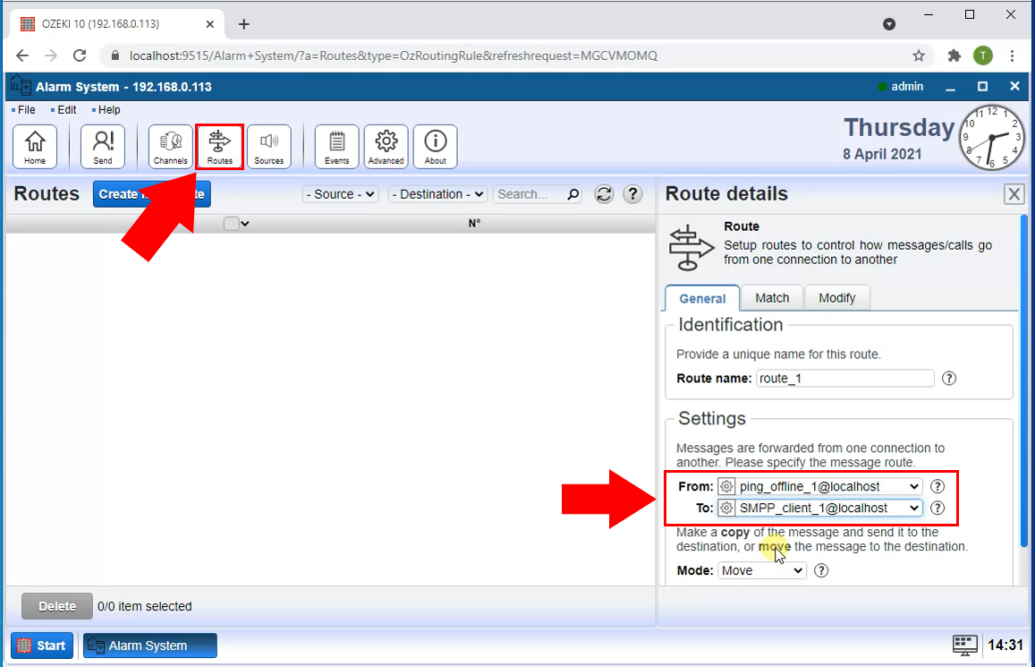Screen dimensions: 1035x667
Task: Click the Delete button
Action: (x=56, y=606)
